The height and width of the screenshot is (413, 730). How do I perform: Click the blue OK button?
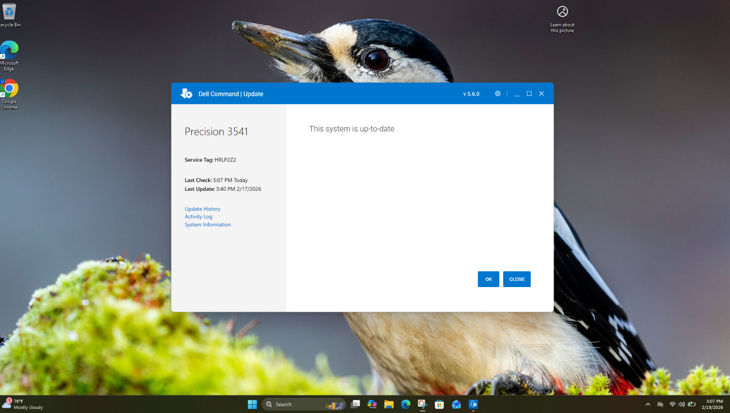488,279
